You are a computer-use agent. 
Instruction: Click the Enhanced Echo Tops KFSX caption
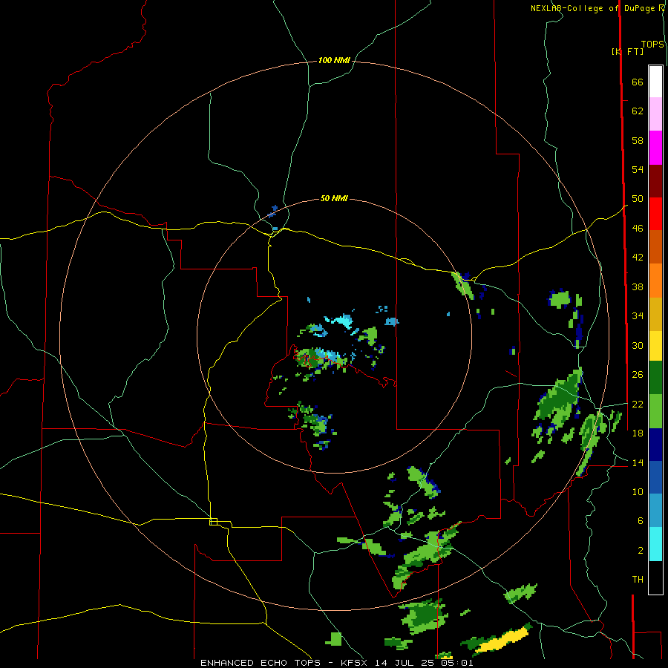tap(336, 663)
